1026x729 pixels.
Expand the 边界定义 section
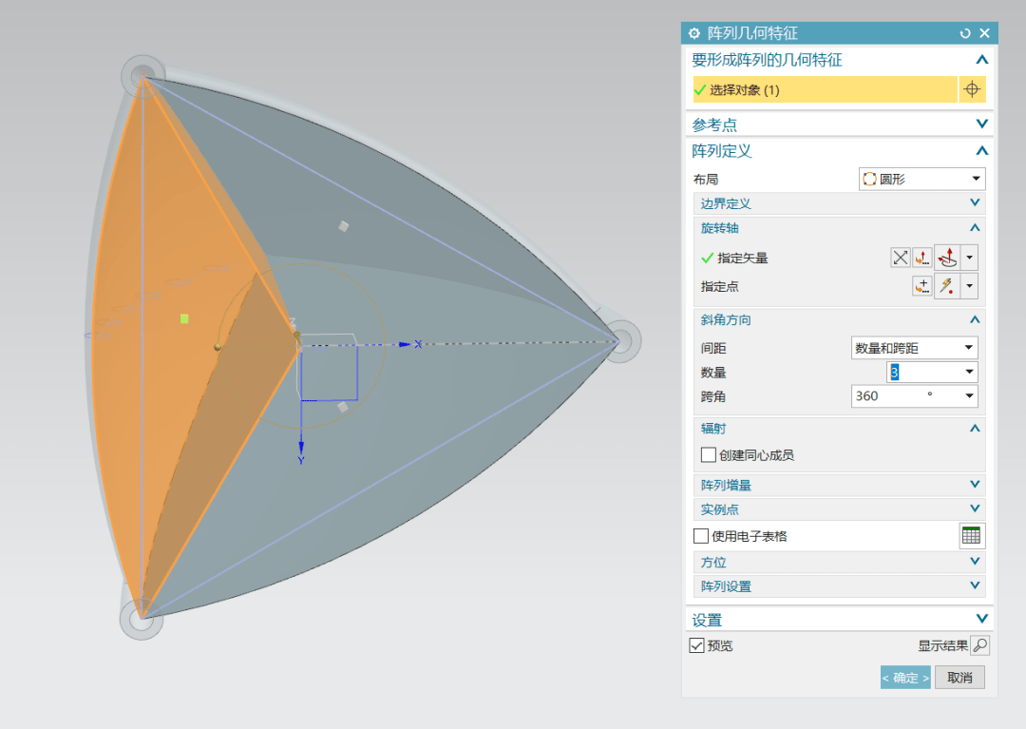point(838,203)
